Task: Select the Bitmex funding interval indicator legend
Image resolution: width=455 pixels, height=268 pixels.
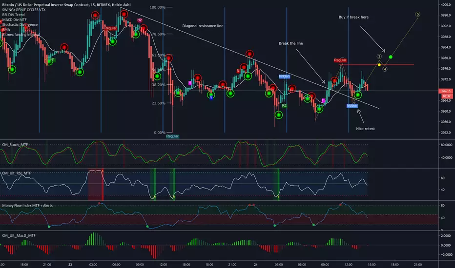Action: [21, 35]
